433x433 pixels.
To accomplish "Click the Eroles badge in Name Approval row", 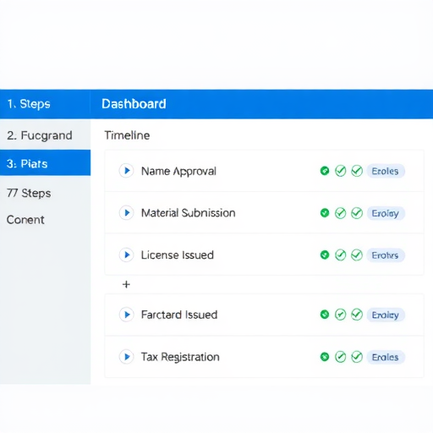I will coord(386,171).
